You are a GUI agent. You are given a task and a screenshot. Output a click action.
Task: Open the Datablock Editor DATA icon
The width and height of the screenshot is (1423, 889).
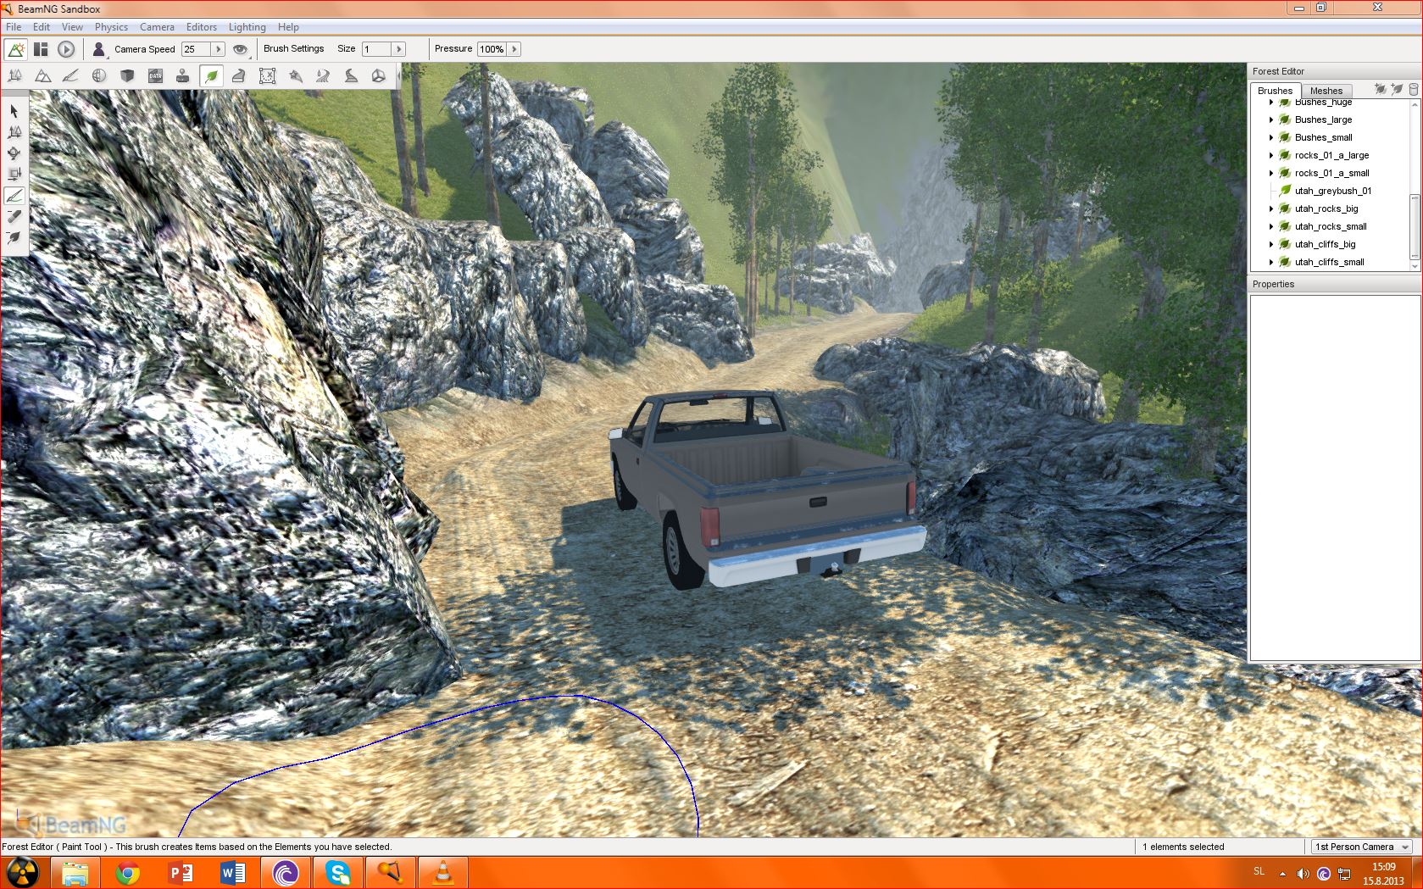click(x=155, y=76)
